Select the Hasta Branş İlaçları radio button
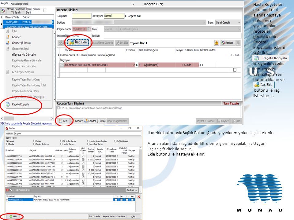This screenshot has height=220, width=294. [88, 141]
